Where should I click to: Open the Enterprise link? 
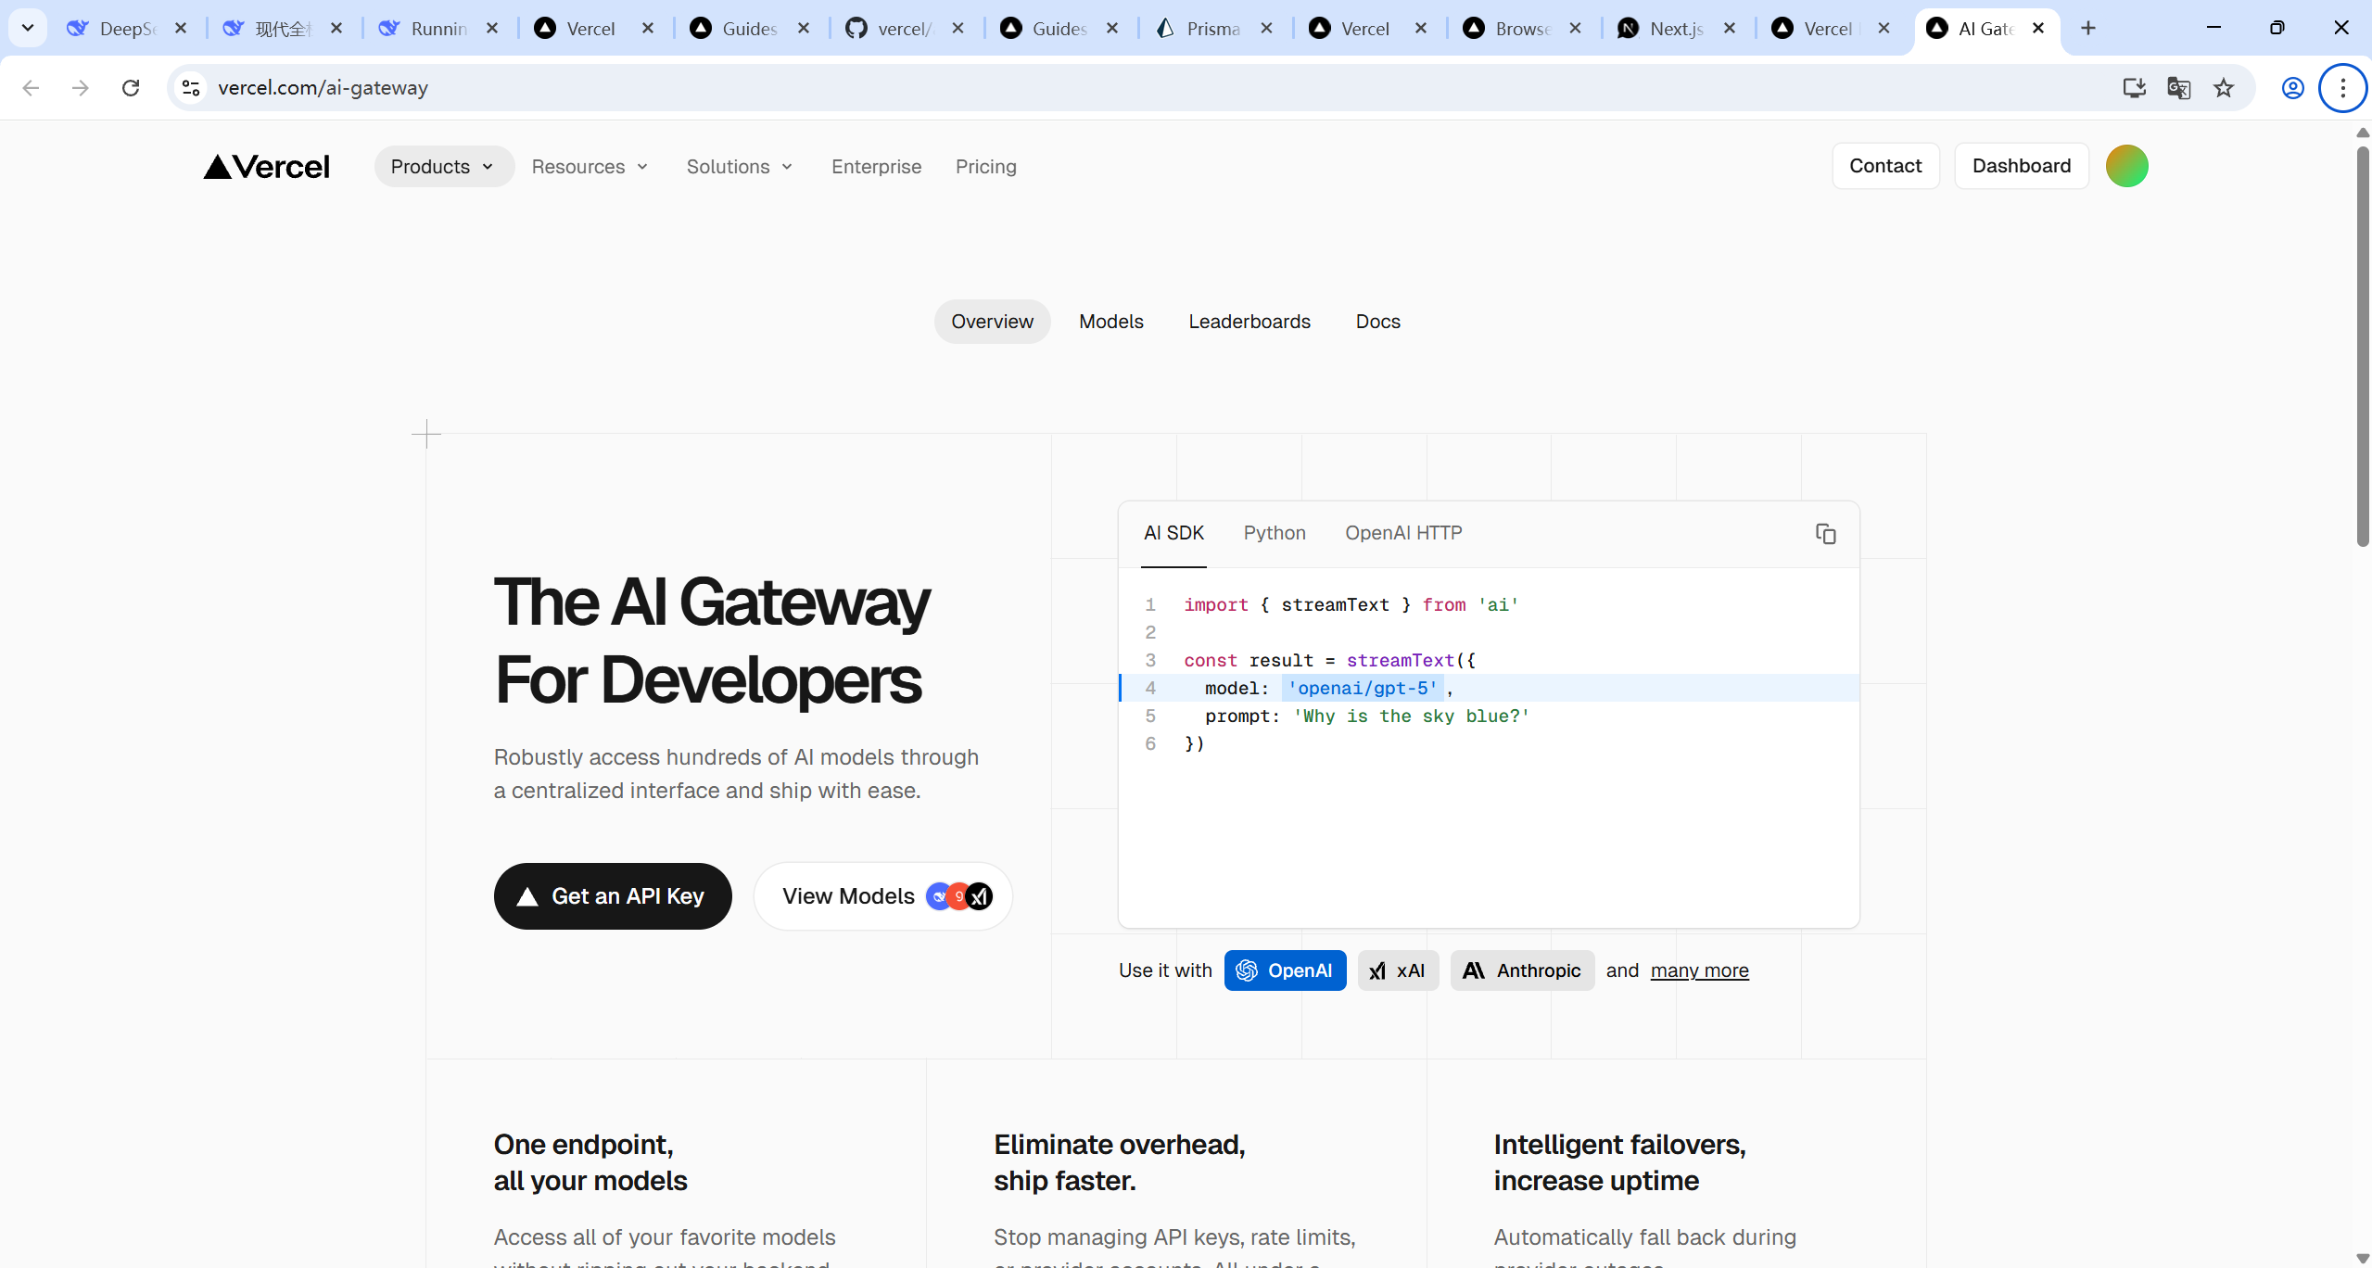pyautogui.click(x=876, y=167)
